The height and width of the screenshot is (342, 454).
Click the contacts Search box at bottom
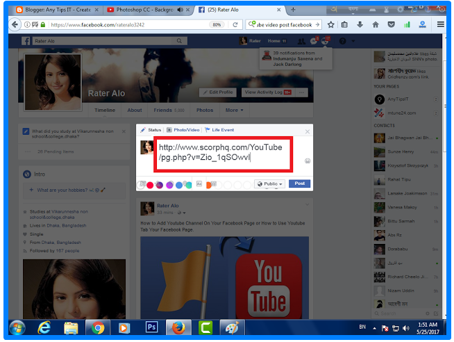point(398,313)
